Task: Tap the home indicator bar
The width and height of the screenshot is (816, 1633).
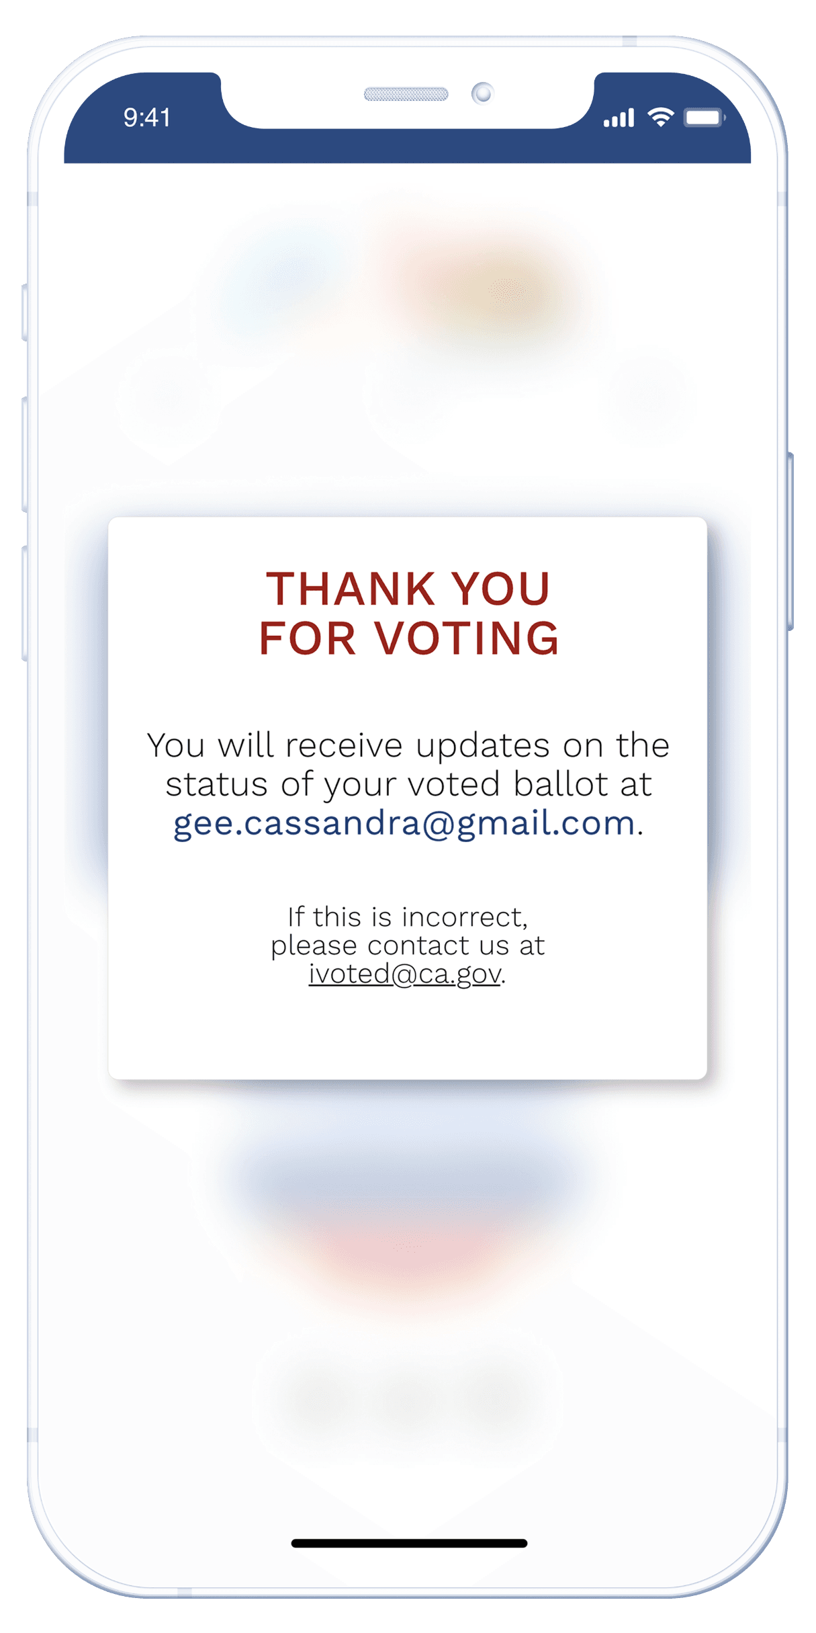Action: [x=409, y=1543]
